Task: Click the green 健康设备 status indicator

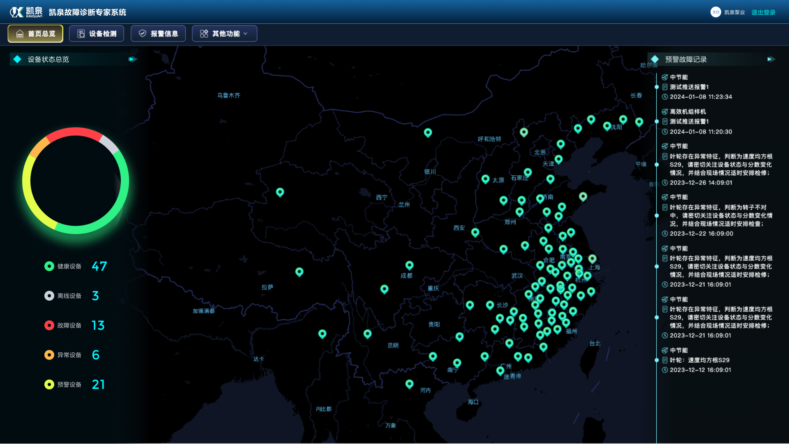Action: [49, 266]
